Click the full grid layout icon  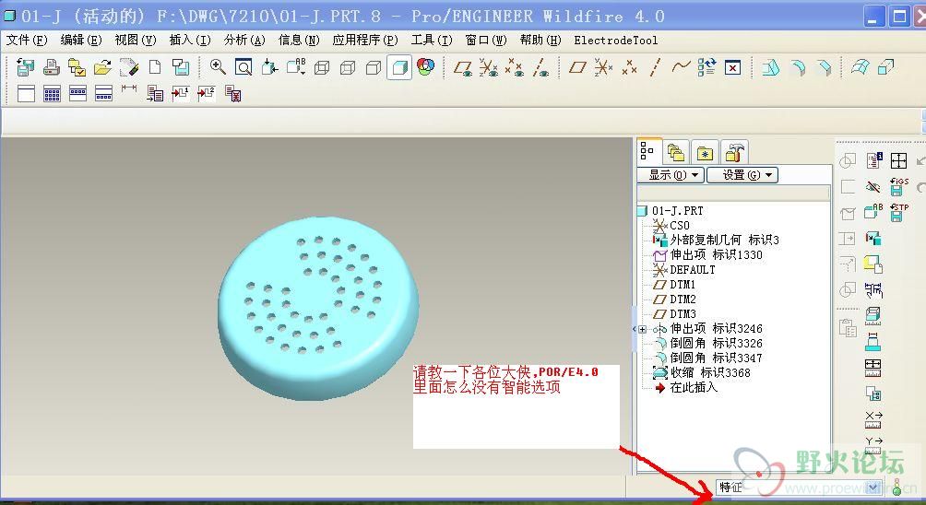(x=52, y=94)
